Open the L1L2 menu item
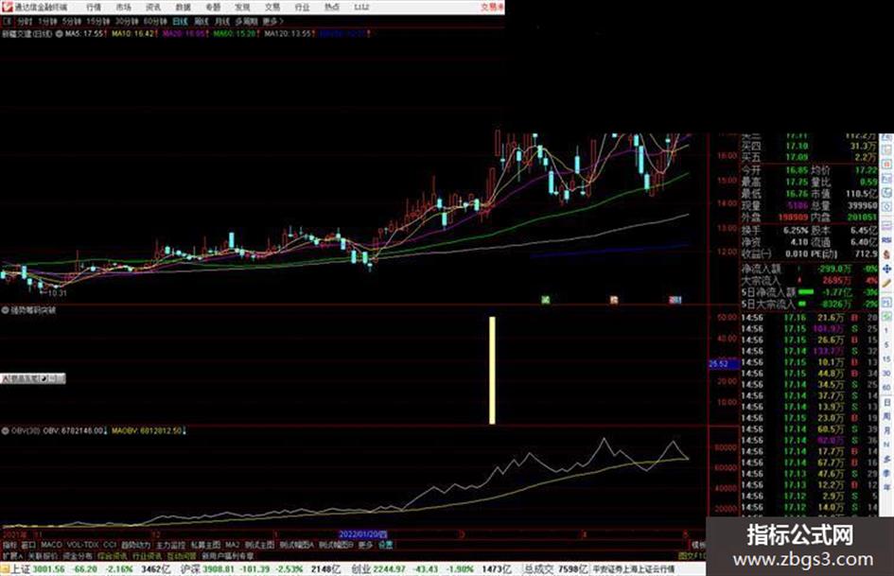The image size is (894, 576). (x=361, y=7)
